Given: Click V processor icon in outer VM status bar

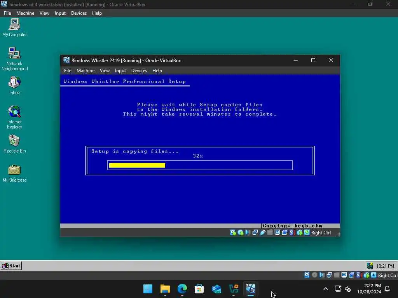Looking at the screenshot, I should click(359, 275).
